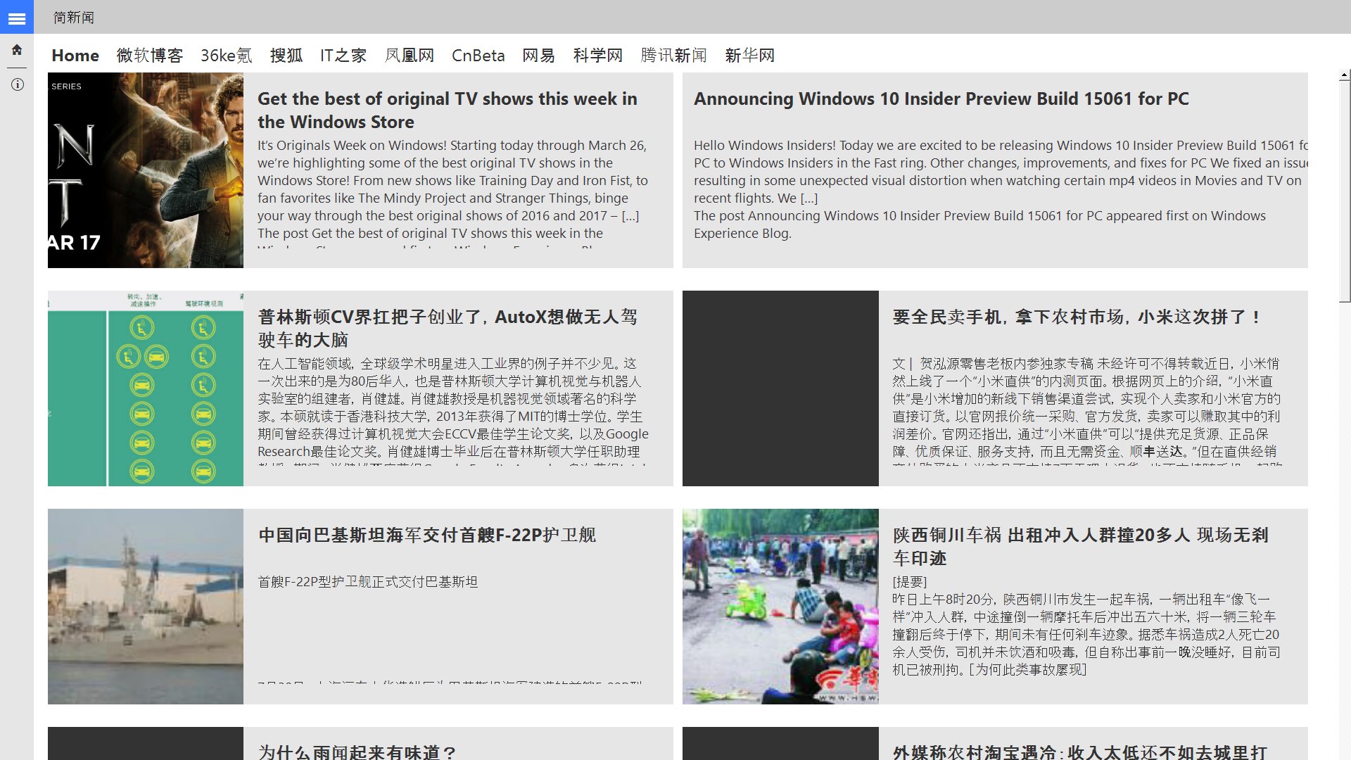Select the 搜狐 news tab
The image size is (1351, 760).
point(286,56)
